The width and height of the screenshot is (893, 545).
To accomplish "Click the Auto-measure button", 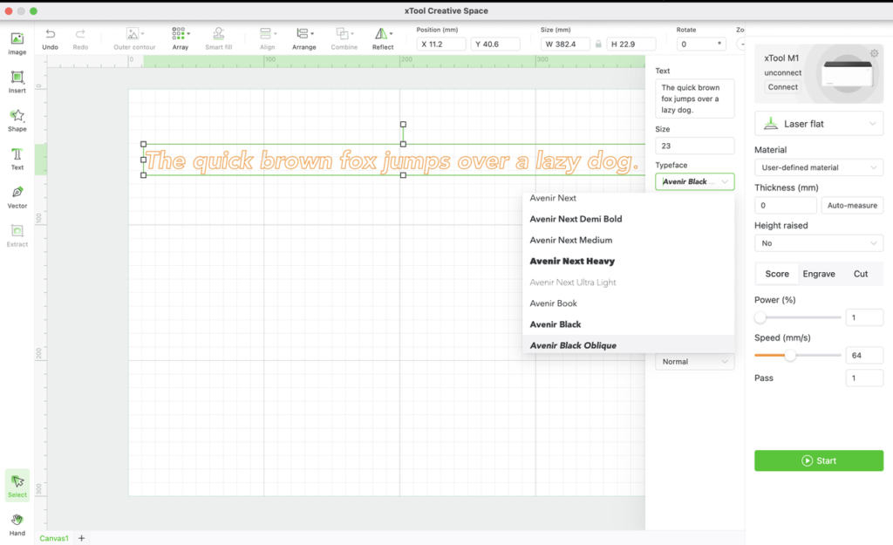I will (852, 206).
